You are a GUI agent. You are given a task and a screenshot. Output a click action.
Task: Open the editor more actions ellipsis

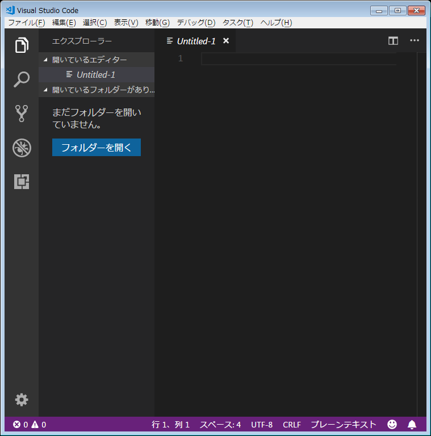415,41
